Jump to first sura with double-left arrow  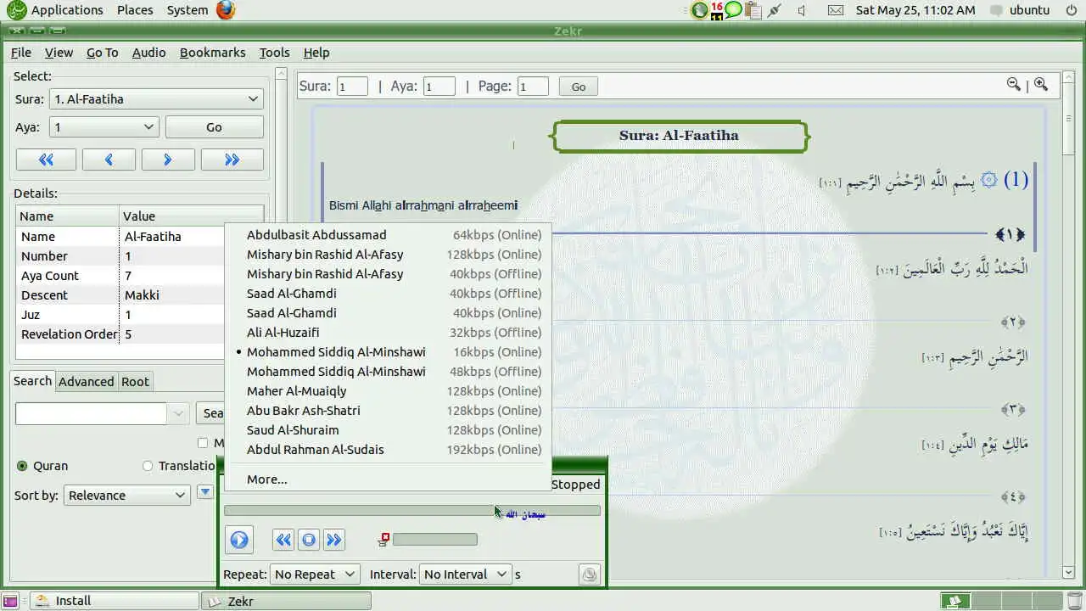coord(46,160)
